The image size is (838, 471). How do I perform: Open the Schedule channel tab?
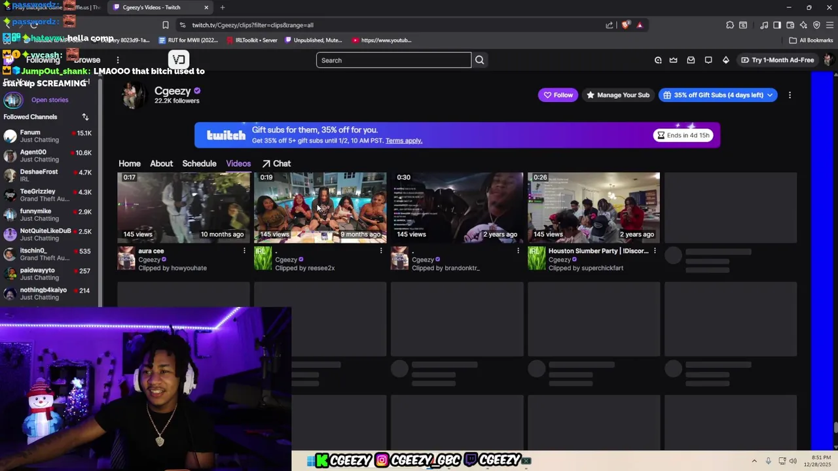point(199,164)
